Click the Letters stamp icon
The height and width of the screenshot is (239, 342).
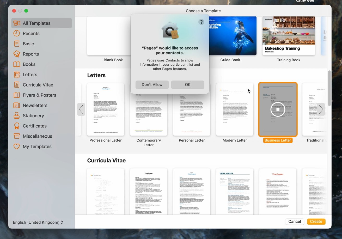click(x=17, y=75)
